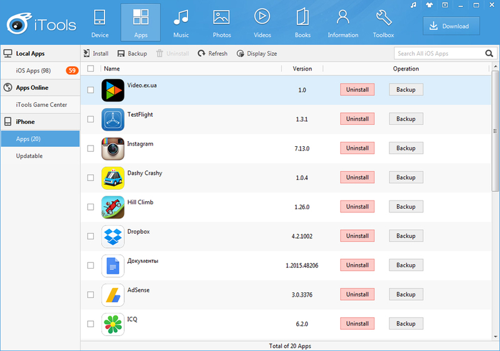Open the Videos section
Viewport: 500px width, 351px height.
pyautogui.click(x=262, y=23)
